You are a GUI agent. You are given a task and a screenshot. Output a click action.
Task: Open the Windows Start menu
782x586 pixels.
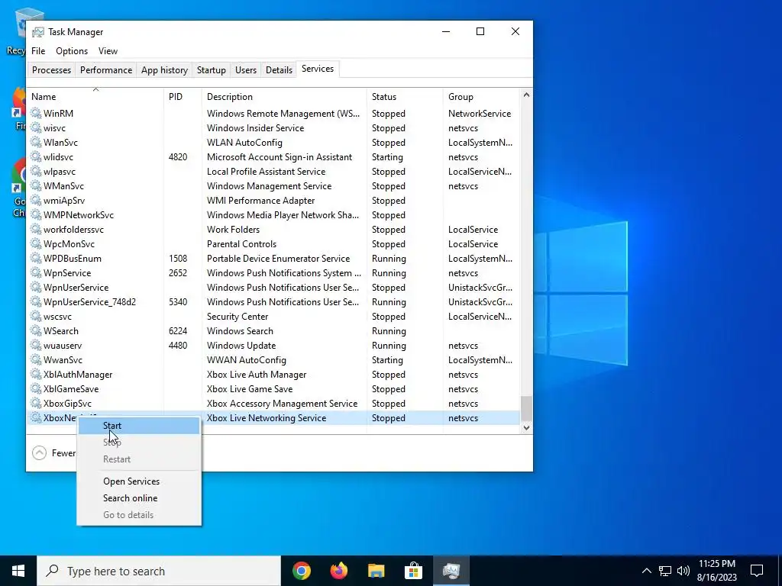[18, 571]
